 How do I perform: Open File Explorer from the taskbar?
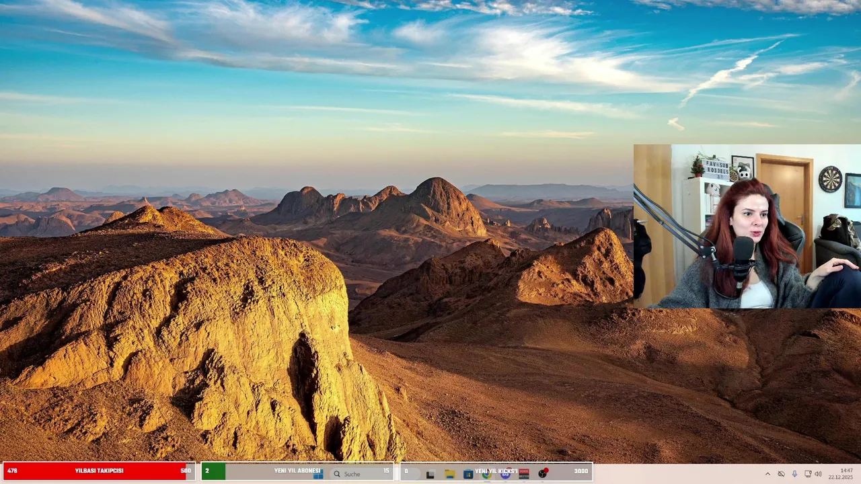click(x=450, y=474)
